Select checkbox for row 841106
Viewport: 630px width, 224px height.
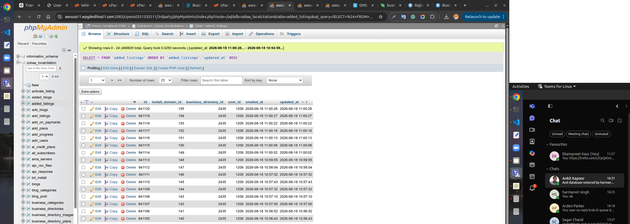pyautogui.click(x=84, y=211)
